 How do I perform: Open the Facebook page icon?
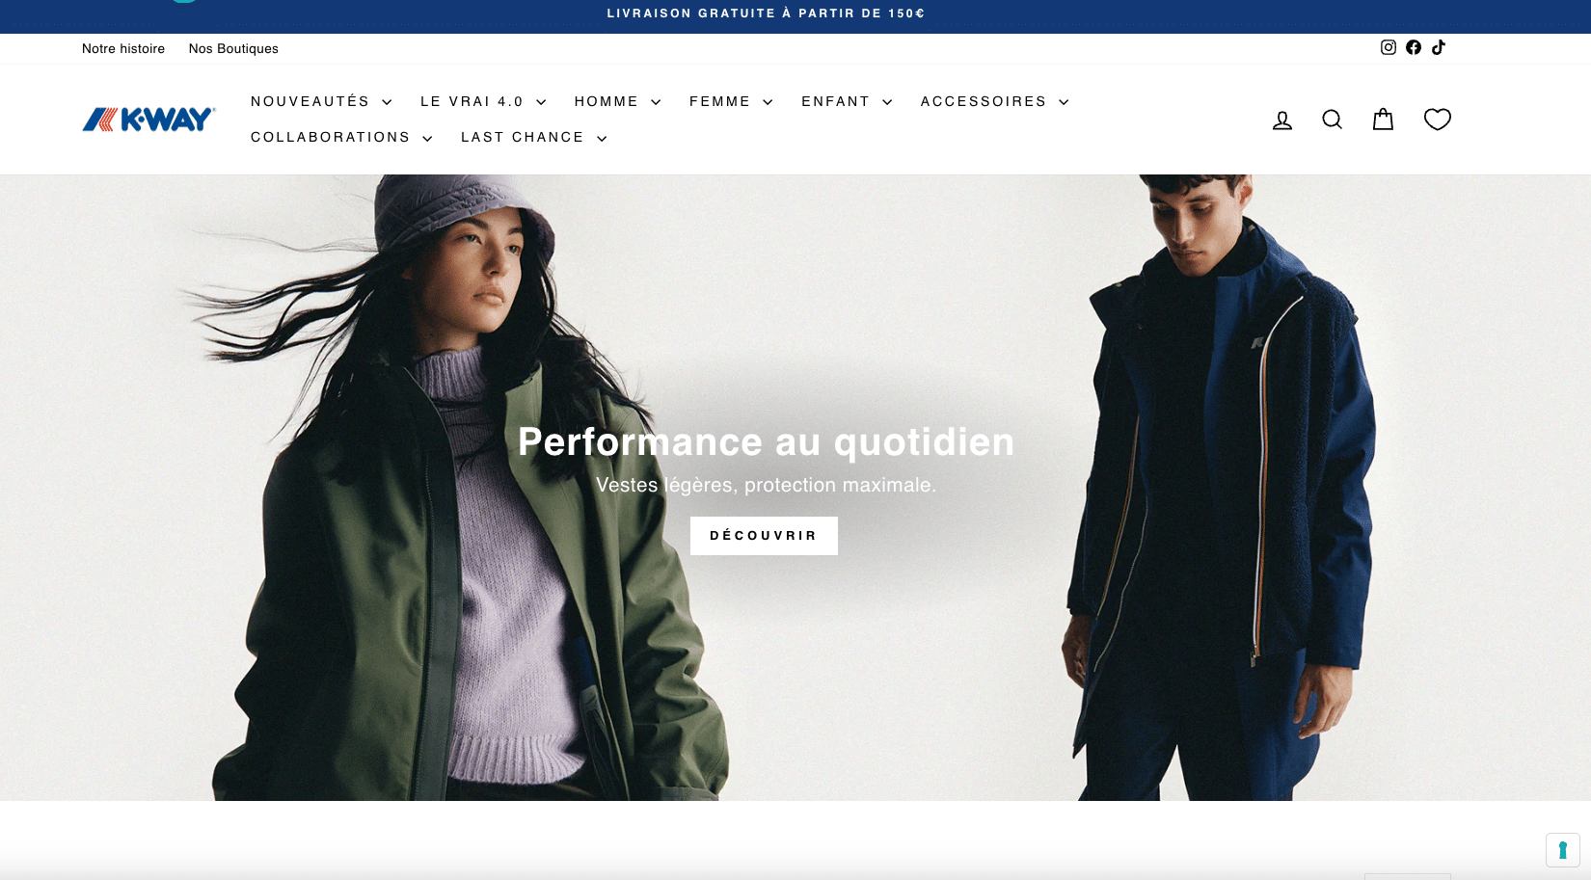tap(1413, 47)
